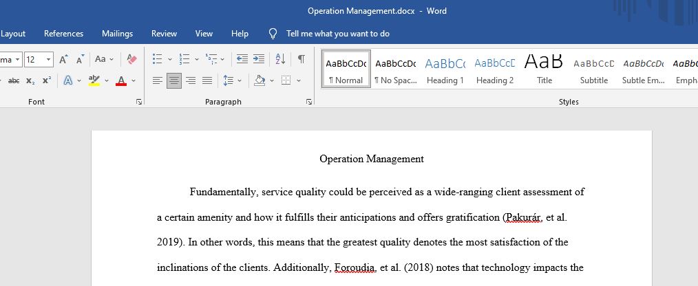Open Text Effects dropdown arrow
Viewport: 698px width, 286px height.
(x=79, y=80)
